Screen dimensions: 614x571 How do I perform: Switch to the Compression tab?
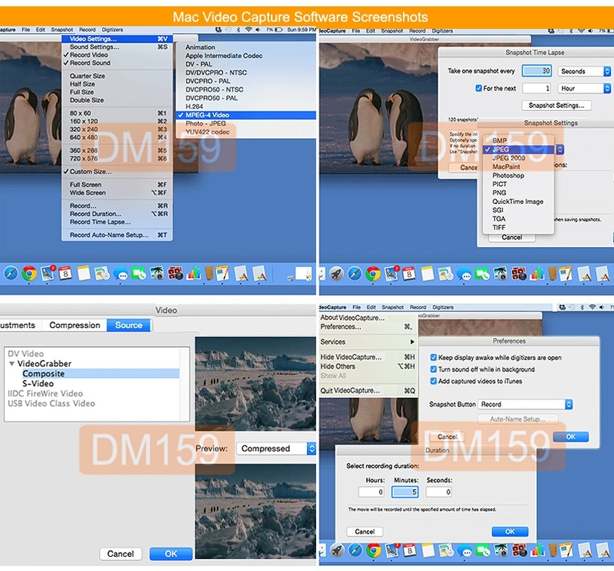[74, 325]
